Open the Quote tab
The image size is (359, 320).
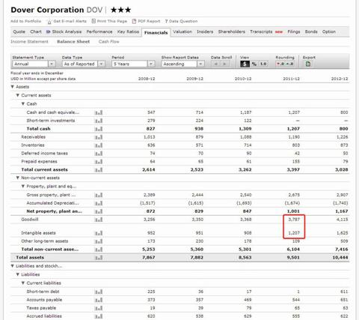point(19,31)
